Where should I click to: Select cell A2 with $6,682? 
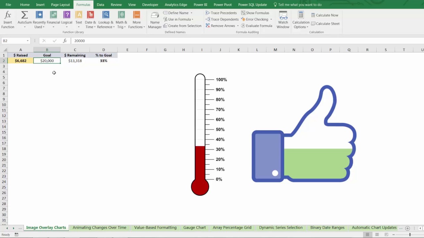[x=21, y=61]
